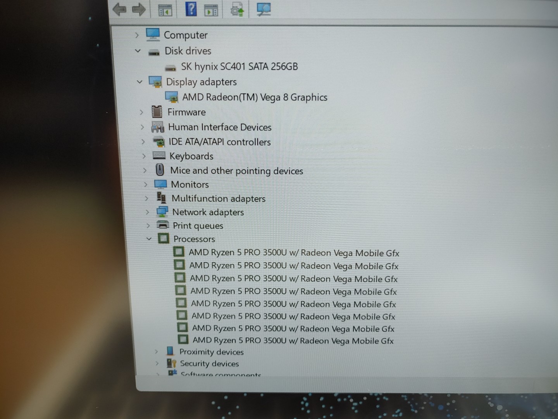558x419 pixels.
Task: Expand the Human Interface Devices chevron
Action: point(142,127)
